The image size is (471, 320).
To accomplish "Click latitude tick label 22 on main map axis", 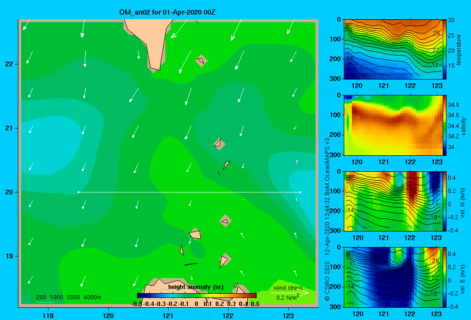I will click(9, 64).
